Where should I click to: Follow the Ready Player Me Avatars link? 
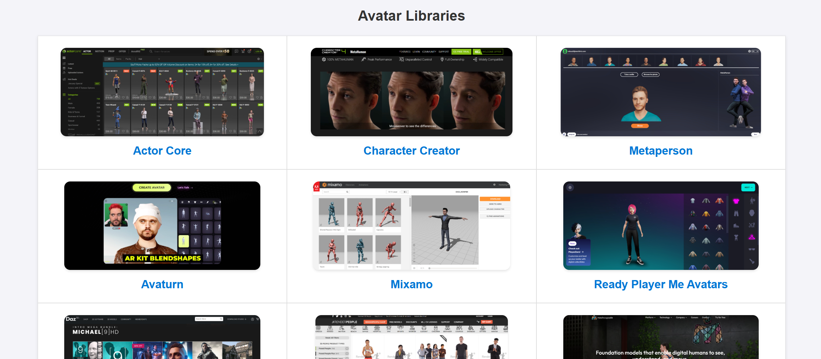pos(661,284)
